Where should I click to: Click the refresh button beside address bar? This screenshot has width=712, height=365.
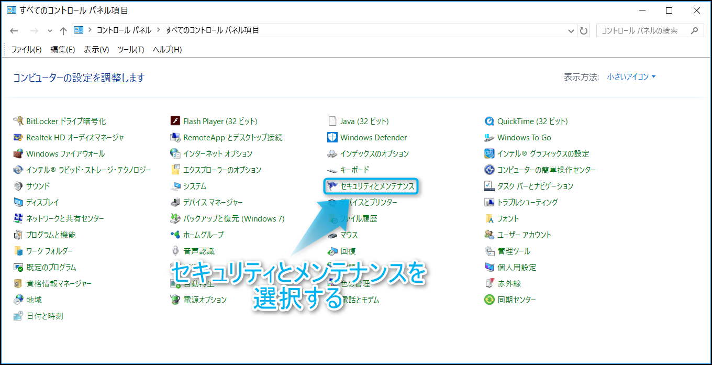(x=584, y=31)
